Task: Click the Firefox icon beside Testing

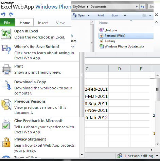Action: click(x=102, y=41)
